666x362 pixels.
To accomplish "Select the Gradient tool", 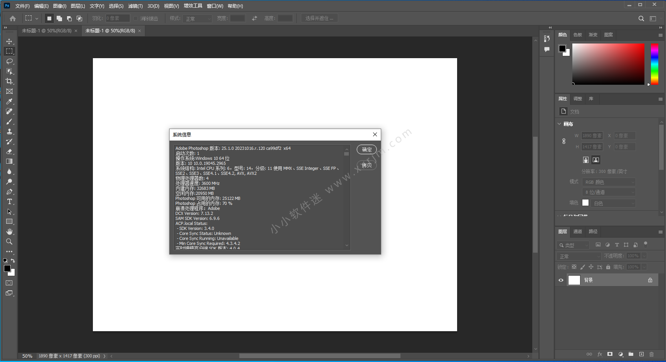I will coord(9,161).
